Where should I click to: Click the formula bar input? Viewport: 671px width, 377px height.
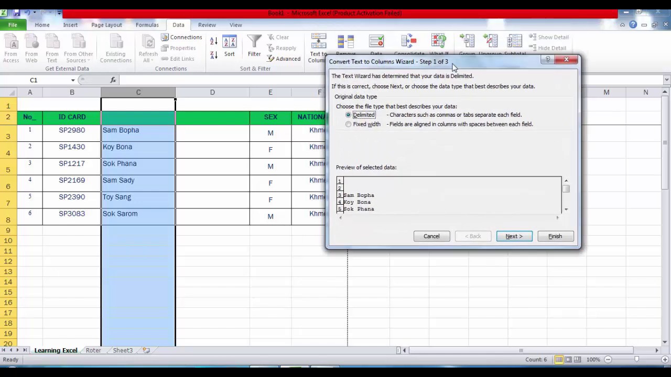391,80
